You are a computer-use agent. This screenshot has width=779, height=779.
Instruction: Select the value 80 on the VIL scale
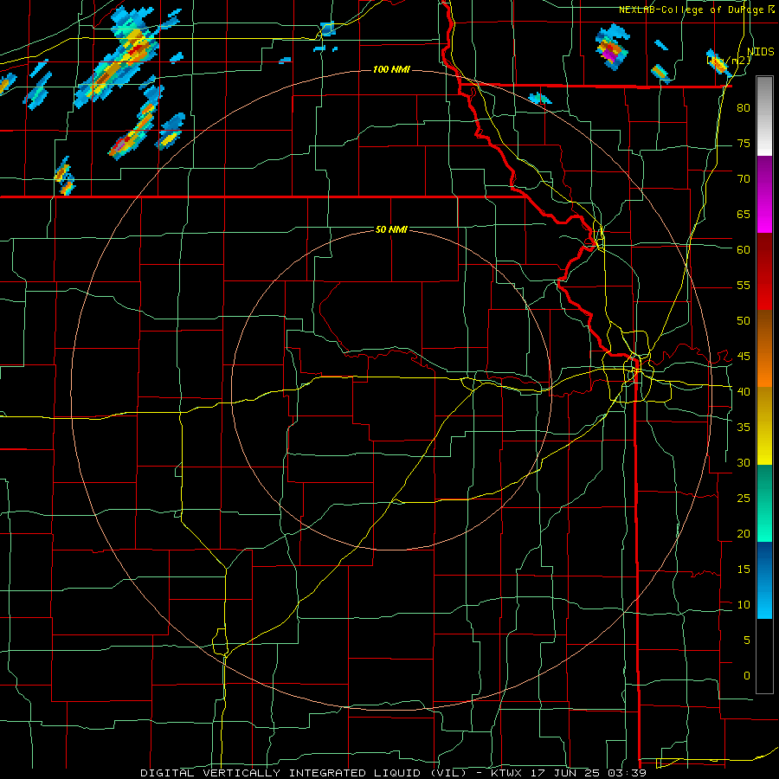[744, 108]
